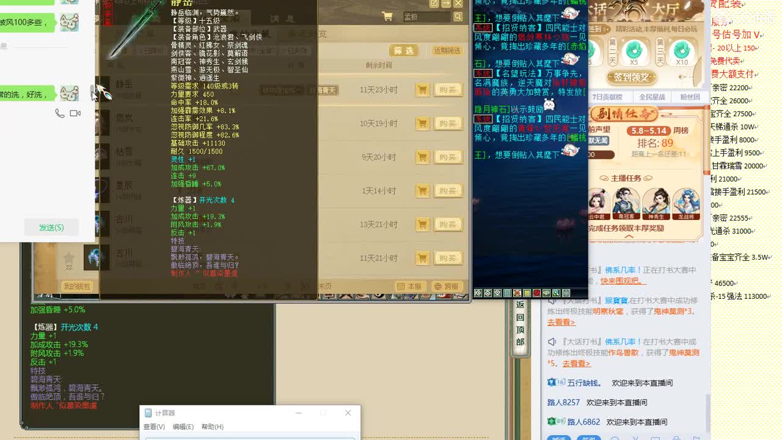This screenshot has width=782, height=440.
Task: Click username 五行缺钱 in live chat
Action: 584,383
